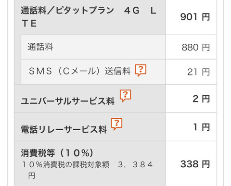Select the 通話料/ピタットプラン heading text
231x186 pixels.
[x=89, y=17]
